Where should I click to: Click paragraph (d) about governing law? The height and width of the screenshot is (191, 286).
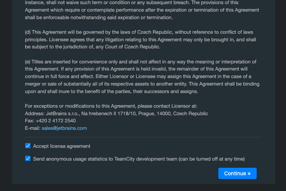click(x=142, y=39)
